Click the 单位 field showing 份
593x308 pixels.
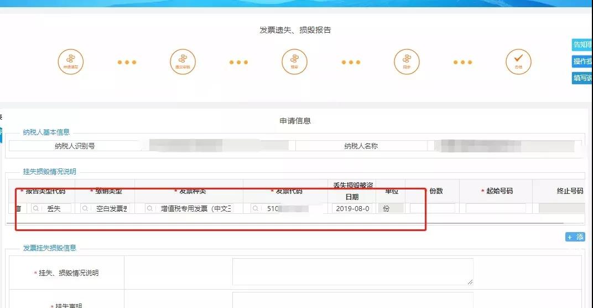click(x=391, y=208)
